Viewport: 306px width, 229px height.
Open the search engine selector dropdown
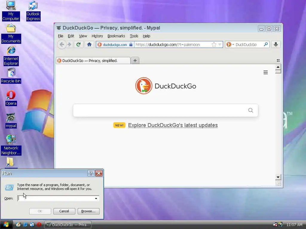(x=230, y=45)
